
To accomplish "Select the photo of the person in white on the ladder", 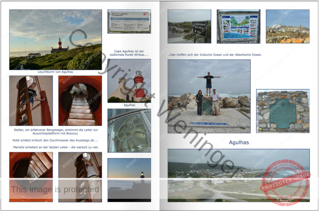I will 80,177.
